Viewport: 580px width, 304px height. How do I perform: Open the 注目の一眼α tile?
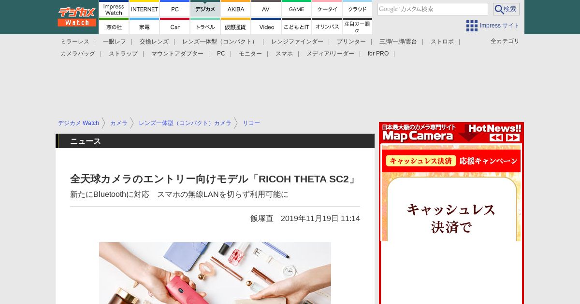(x=358, y=27)
